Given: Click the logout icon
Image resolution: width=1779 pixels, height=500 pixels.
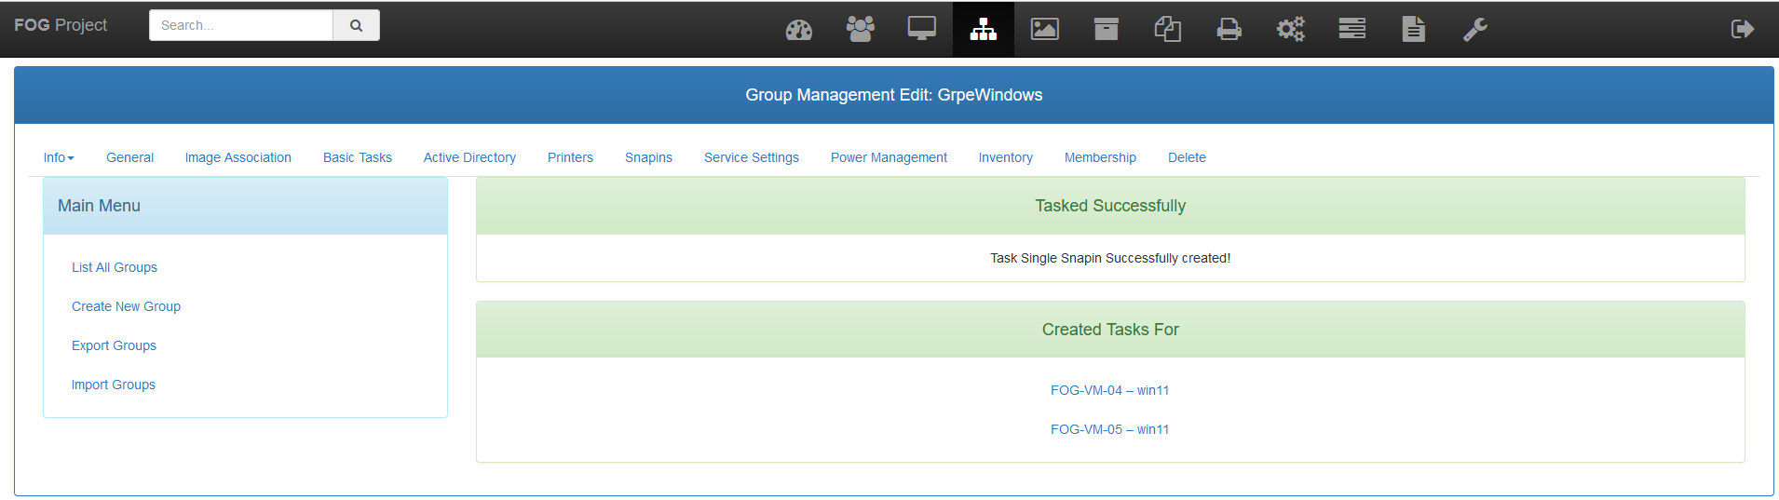Looking at the screenshot, I should [1742, 30].
